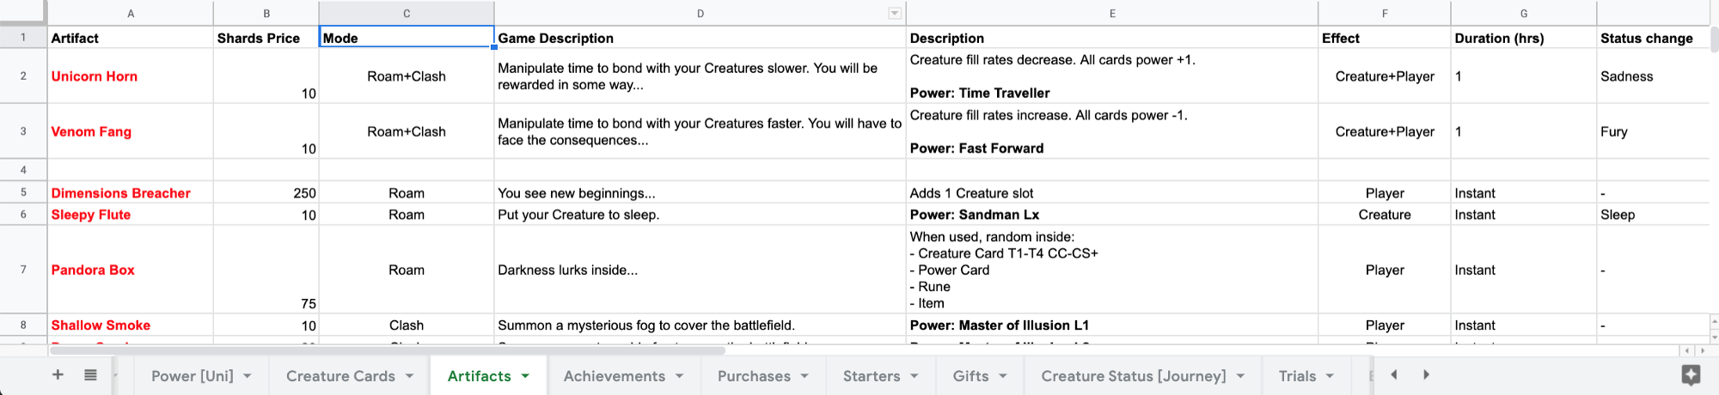Image resolution: width=1719 pixels, height=395 pixels.
Task: Open the Explore panel star icon
Action: tap(1691, 374)
